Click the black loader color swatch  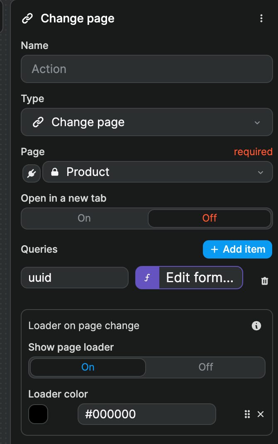point(38,414)
